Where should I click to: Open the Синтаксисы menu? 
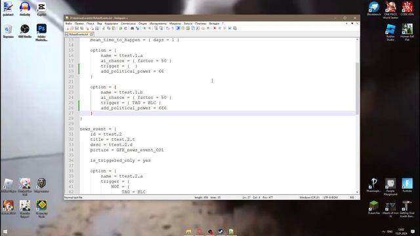(128, 24)
